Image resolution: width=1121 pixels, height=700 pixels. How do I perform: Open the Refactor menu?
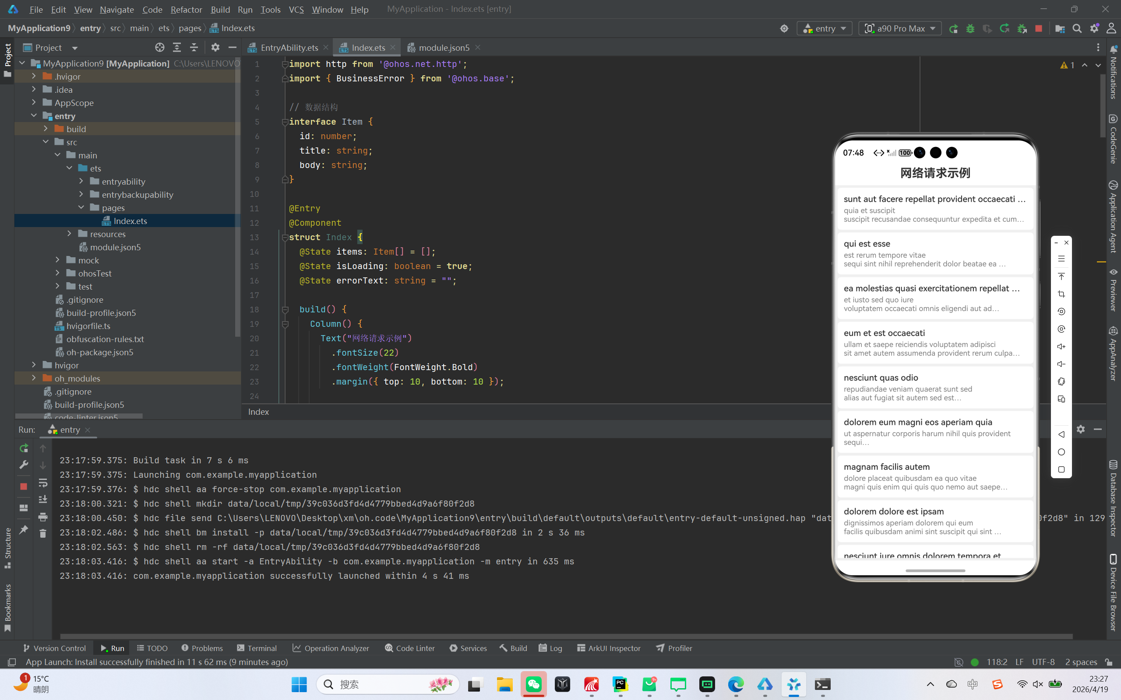[186, 9]
